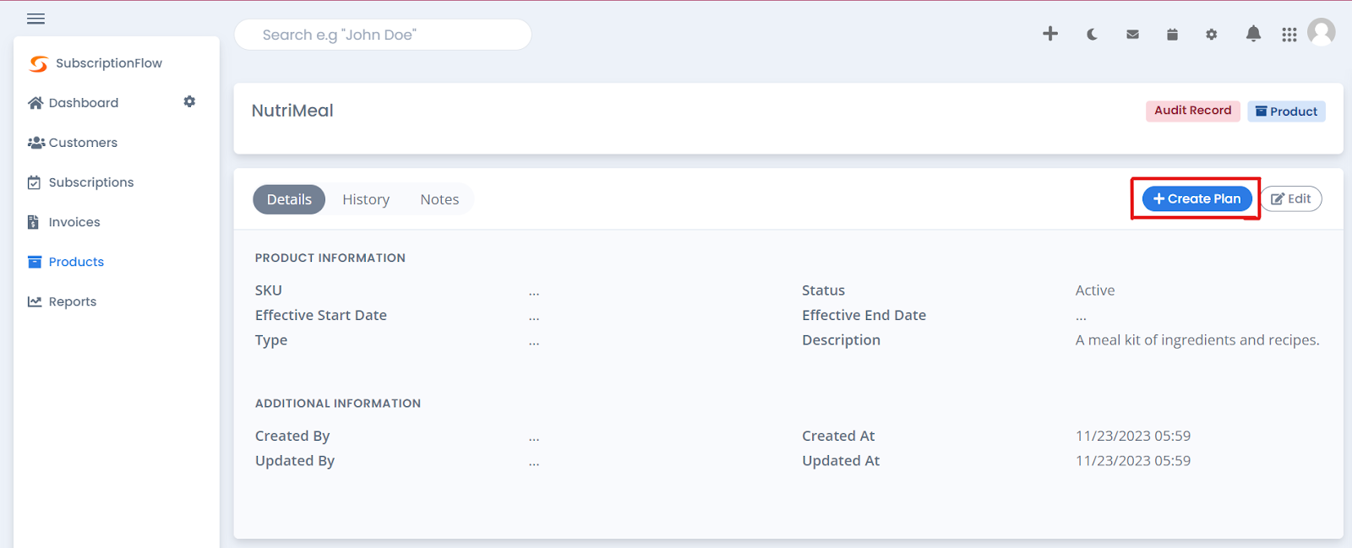This screenshot has height=548, width=1352.
Task: Open Reports in the sidebar
Action: coord(62,301)
